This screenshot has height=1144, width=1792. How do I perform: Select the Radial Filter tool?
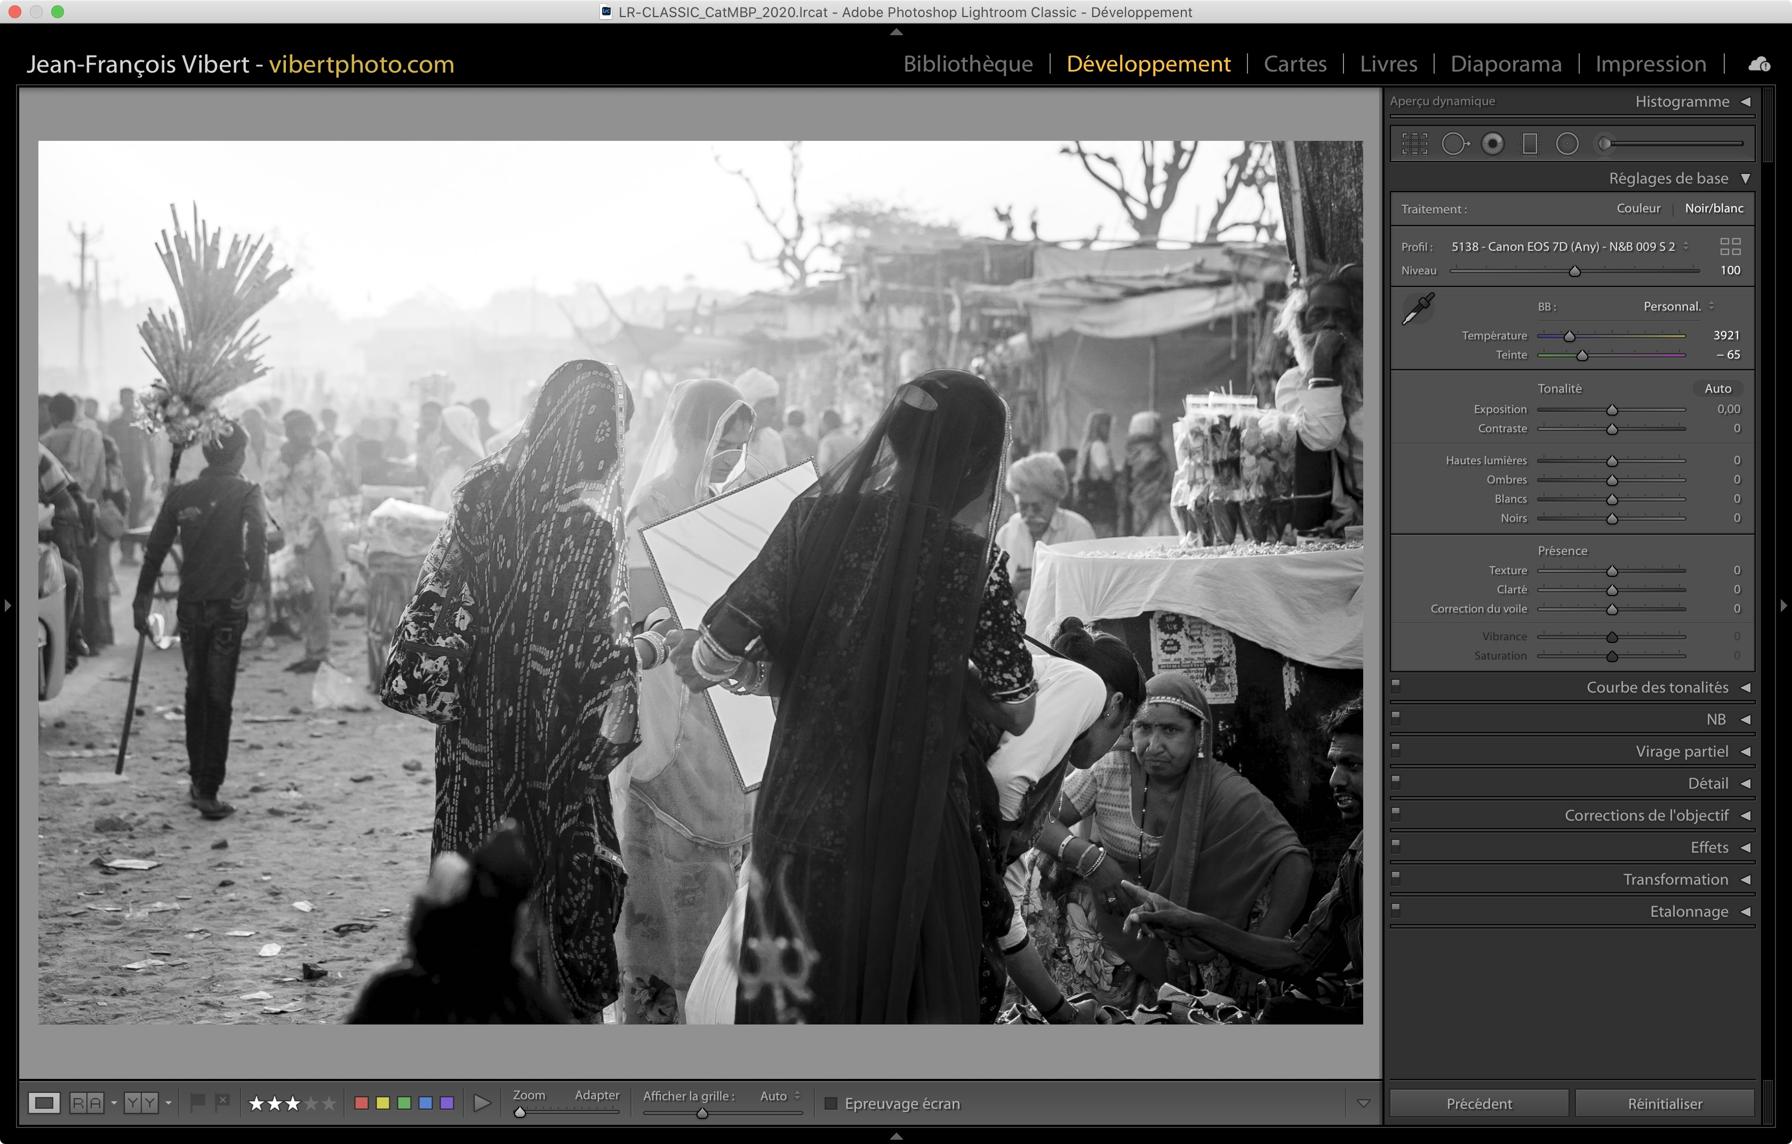1567,144
